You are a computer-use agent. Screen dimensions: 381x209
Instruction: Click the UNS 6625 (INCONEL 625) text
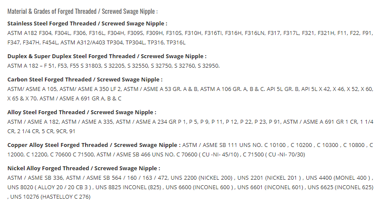(340, 187)
